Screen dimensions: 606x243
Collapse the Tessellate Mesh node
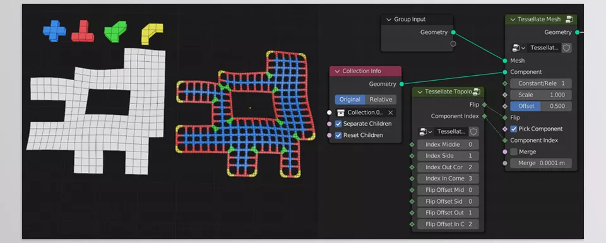pyautogui.click(x=513, y=20)
